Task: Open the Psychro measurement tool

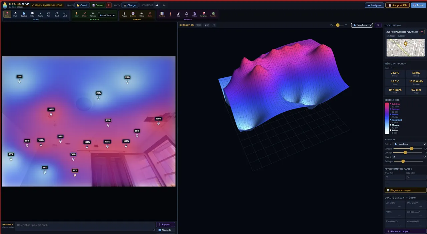Action: pos(162,14)
